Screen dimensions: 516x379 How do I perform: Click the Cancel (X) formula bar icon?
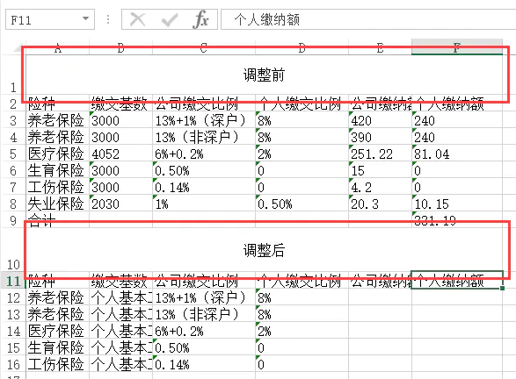[x=137, y=19]
